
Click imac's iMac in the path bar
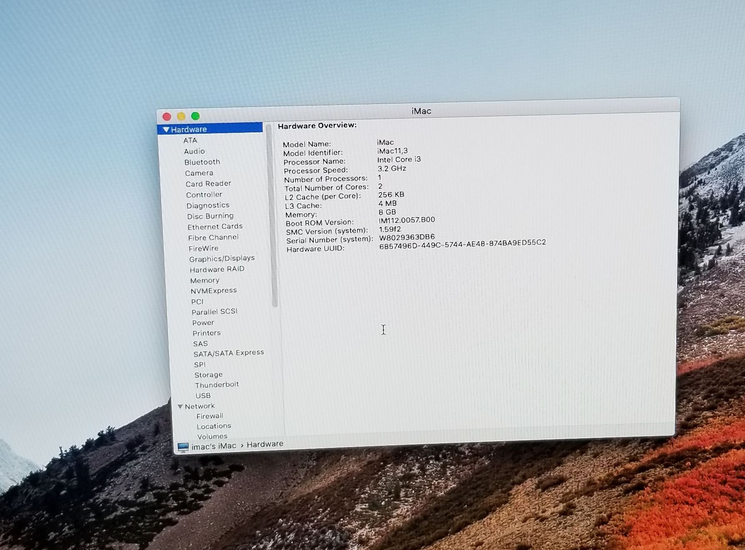pos(213,446)
